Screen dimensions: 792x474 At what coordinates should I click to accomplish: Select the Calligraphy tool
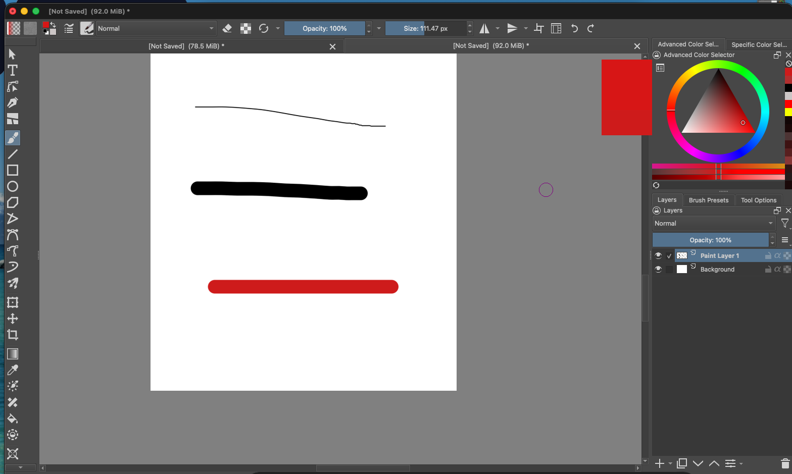pyautogui.click(x=13, y=102)
